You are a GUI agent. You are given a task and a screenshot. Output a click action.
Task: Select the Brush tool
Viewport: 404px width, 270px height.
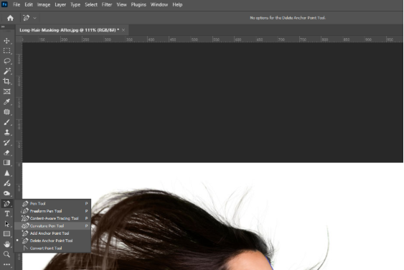7,122
